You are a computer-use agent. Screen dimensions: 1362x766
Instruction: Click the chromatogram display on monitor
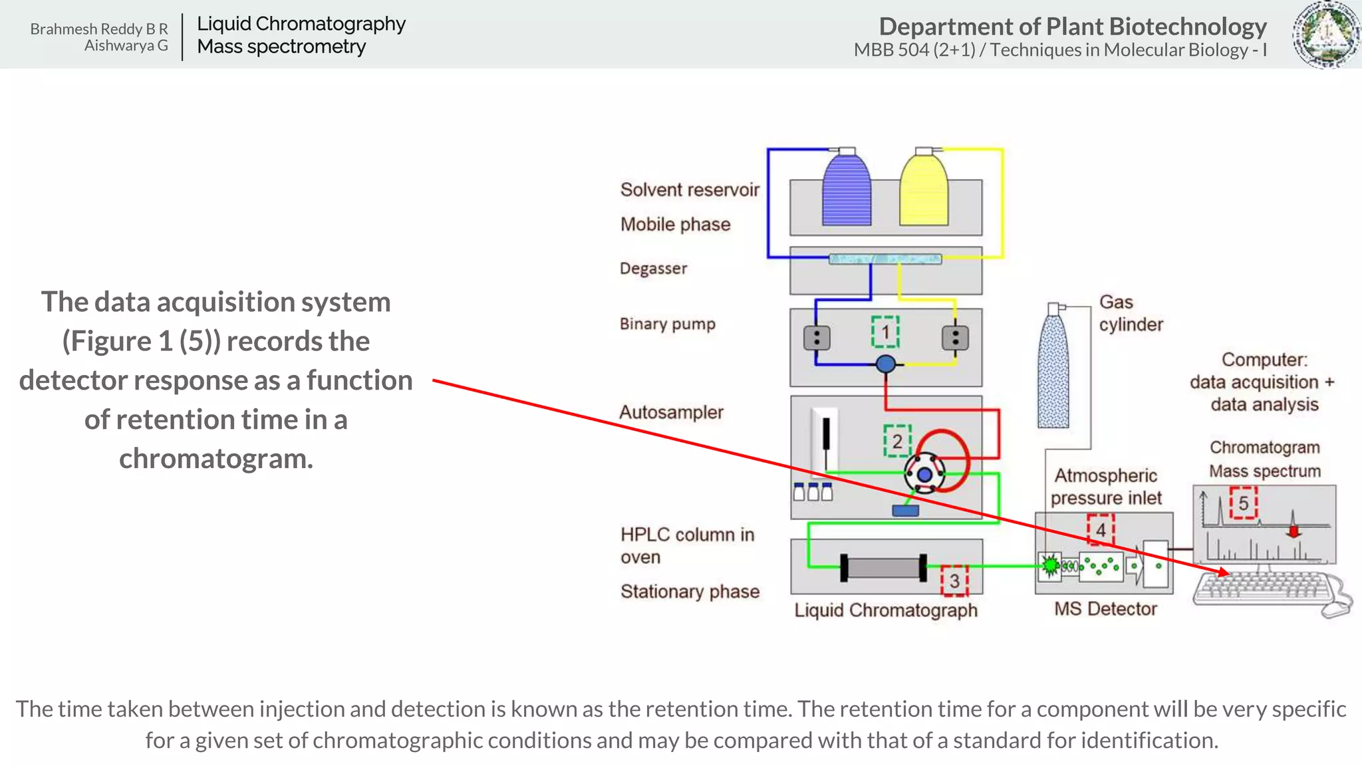pyautogui.click(x=1264, y=525)
